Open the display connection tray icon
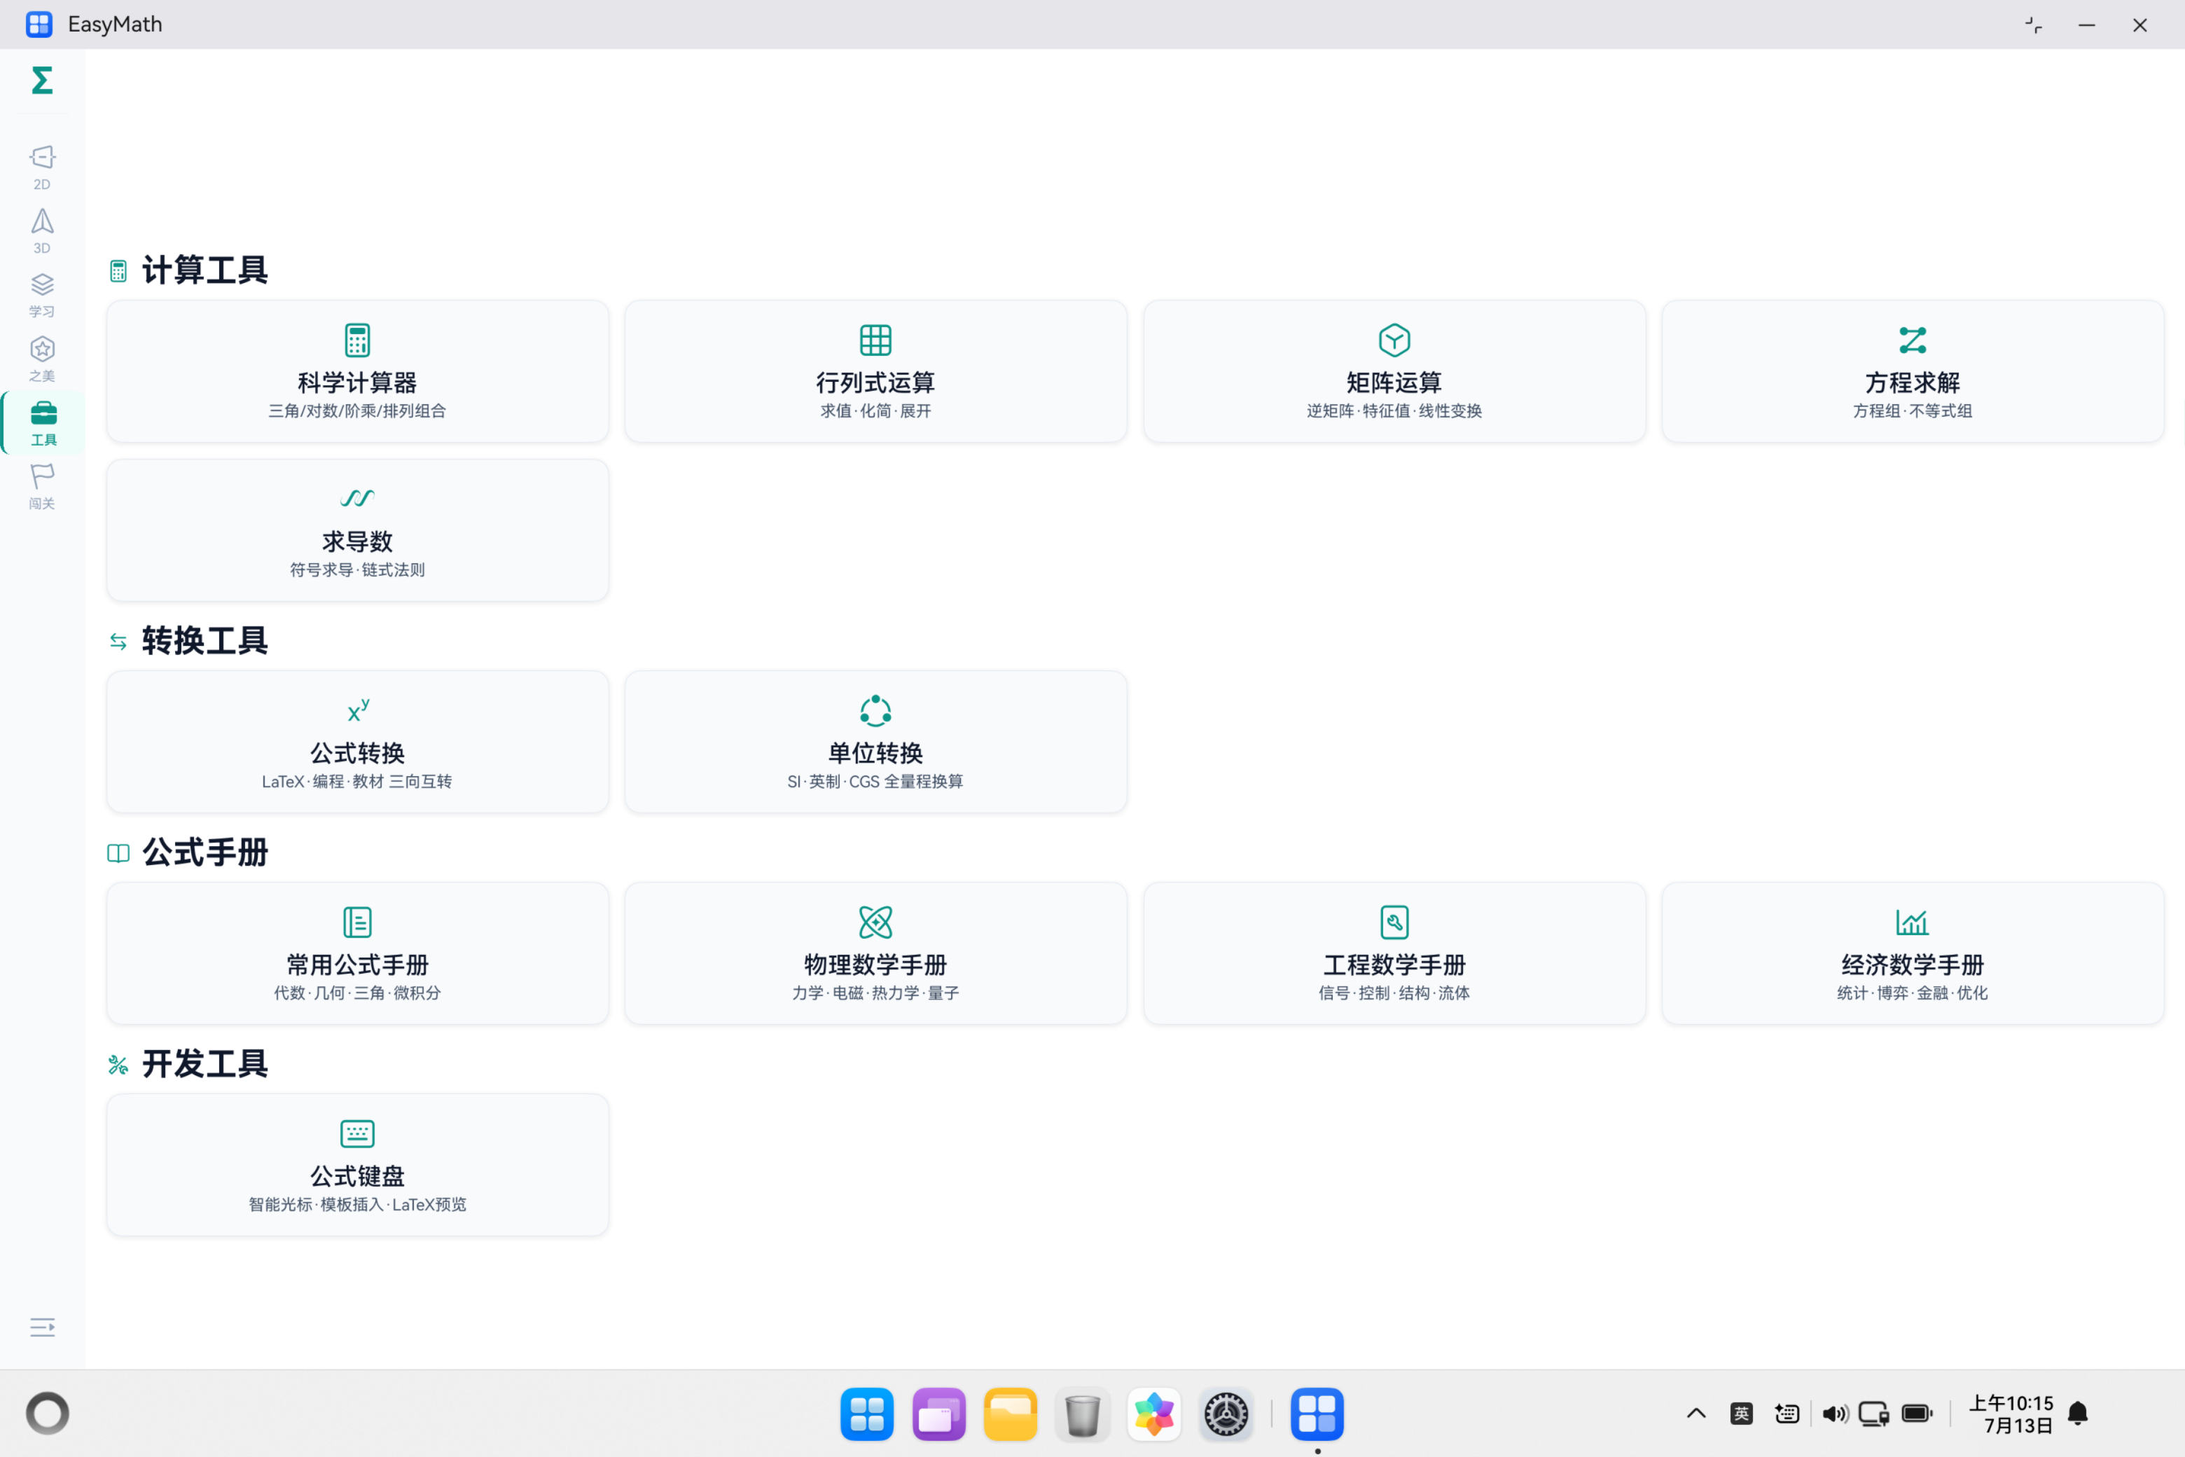The image size is (2185, 1457). point(1874,1414)
